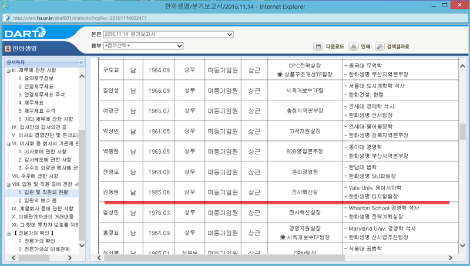Click the 다운로드 button
This screenshot has height=266, width=470.
[335, 46]
